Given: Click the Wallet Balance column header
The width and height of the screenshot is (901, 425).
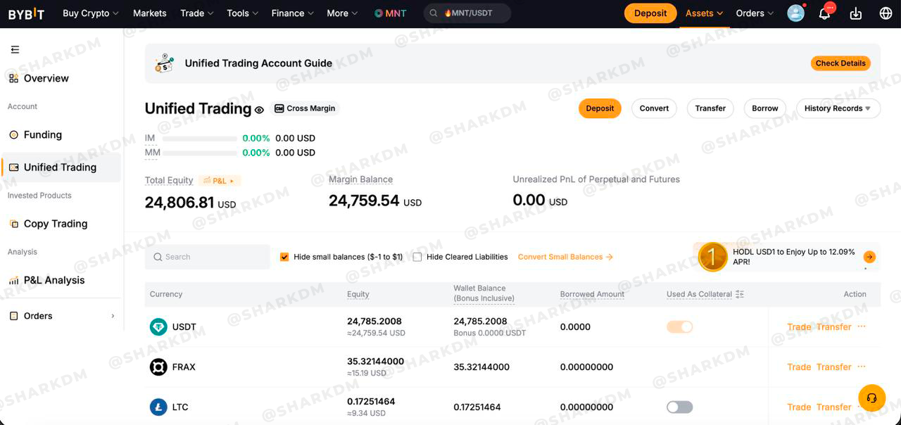Looking at the screenshot, I should coord(484,293).
